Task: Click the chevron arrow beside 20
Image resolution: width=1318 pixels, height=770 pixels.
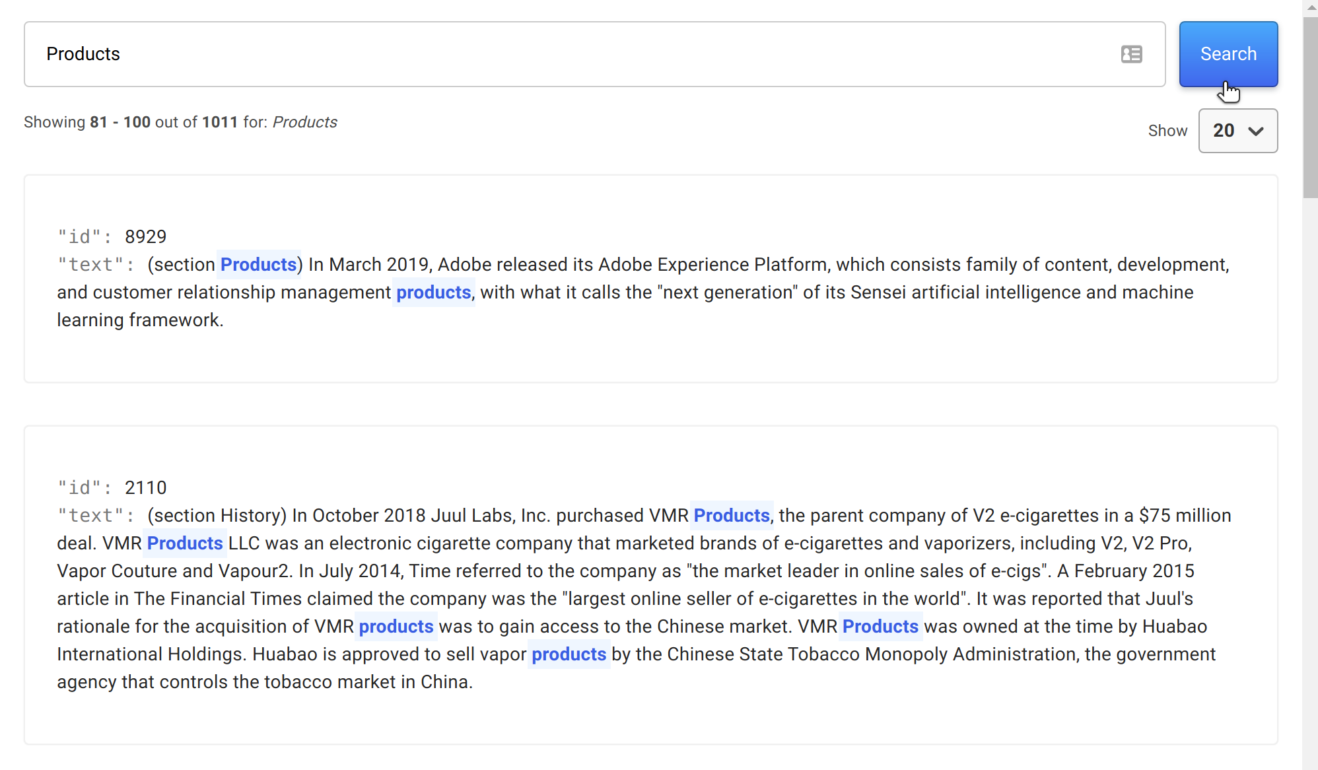Action: 1256,131
